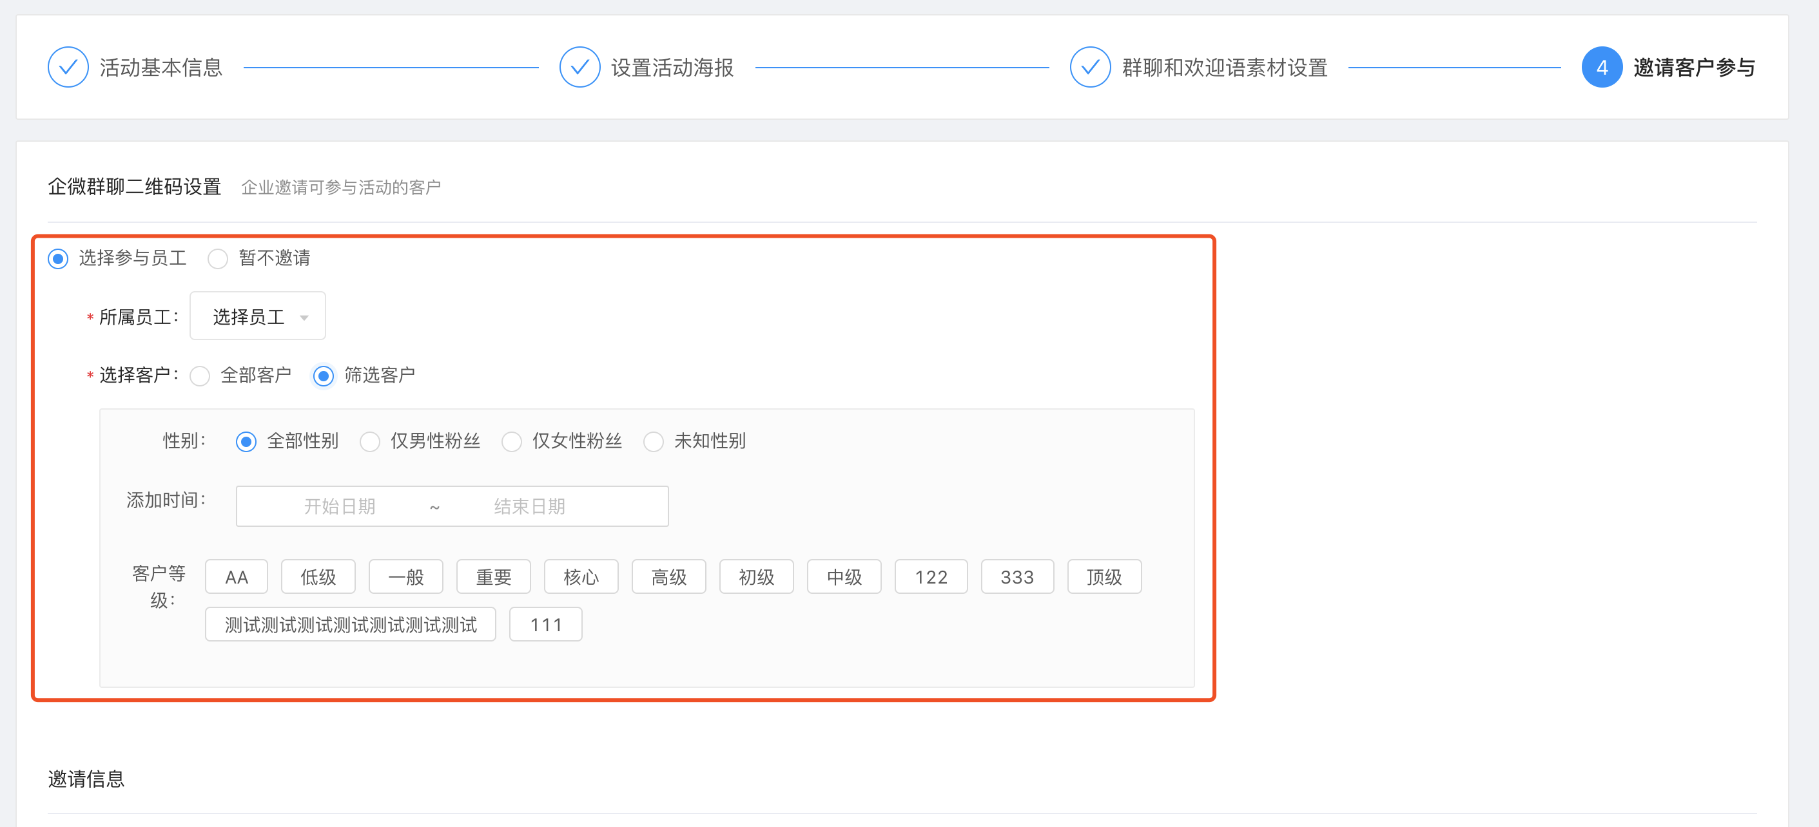Select the AA customer level tag

(236, 576)
